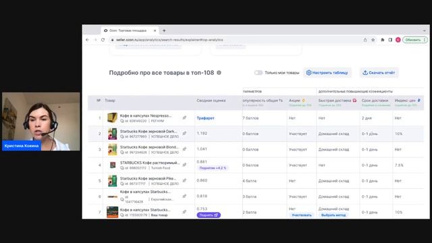This screenshot has width=432, height=243.
Task: Click the Поднятие +4.2 % badge
Action: click(x=213, y=168)
